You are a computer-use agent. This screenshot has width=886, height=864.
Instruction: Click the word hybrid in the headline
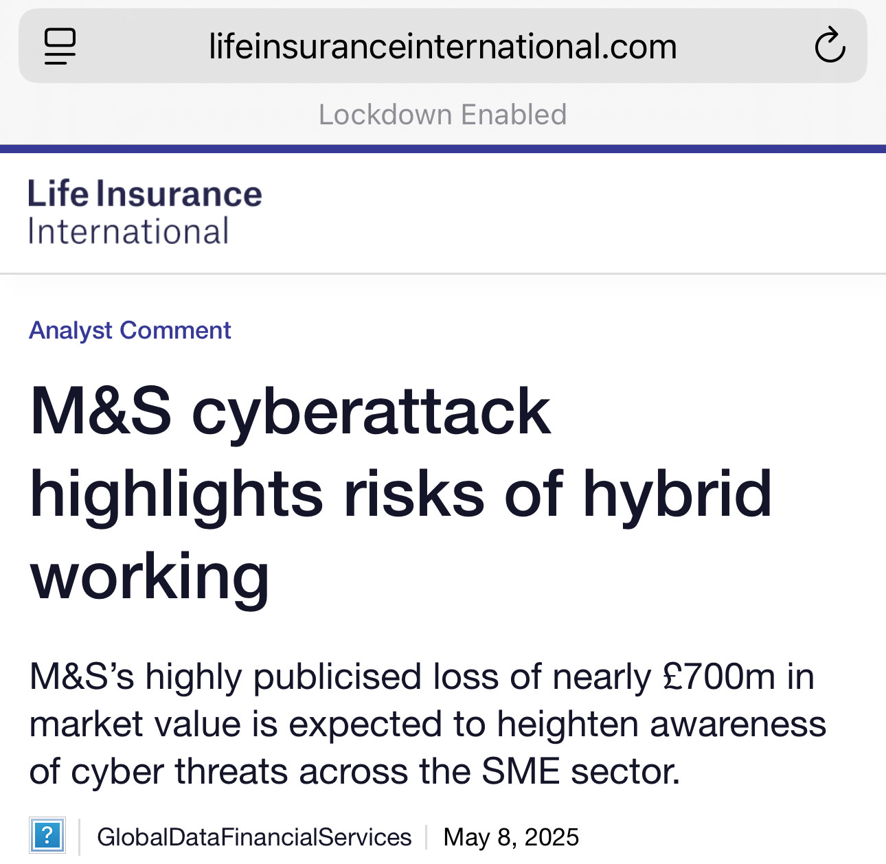pos(677,496)
